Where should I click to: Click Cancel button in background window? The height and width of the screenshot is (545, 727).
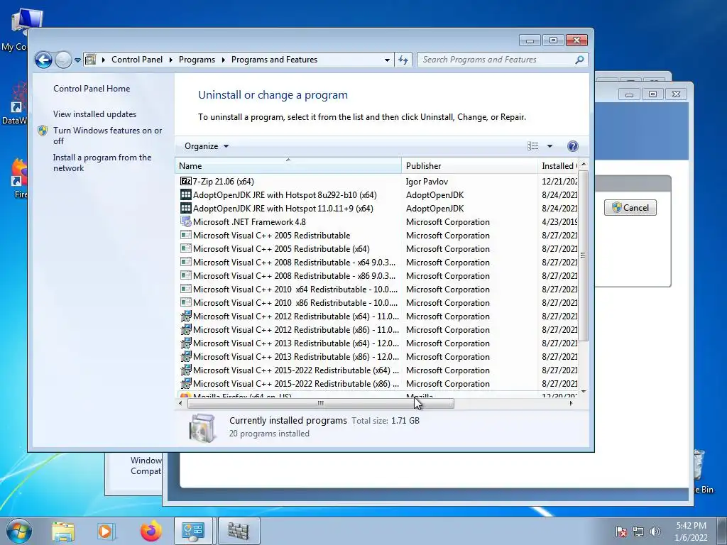point(630,208)
